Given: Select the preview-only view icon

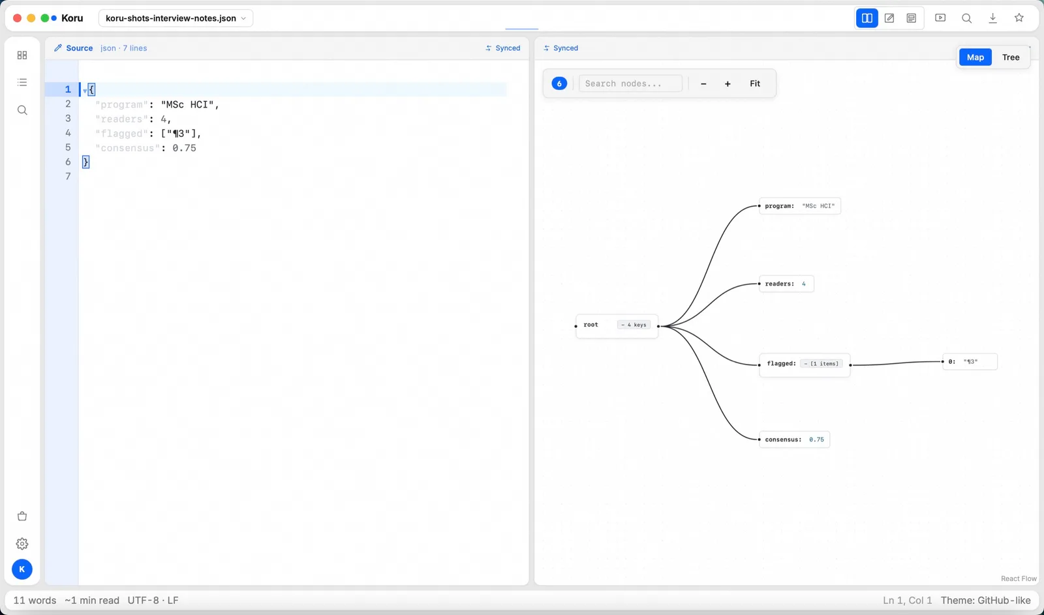Looking at the screenshot, I should [x=912, y=18].
